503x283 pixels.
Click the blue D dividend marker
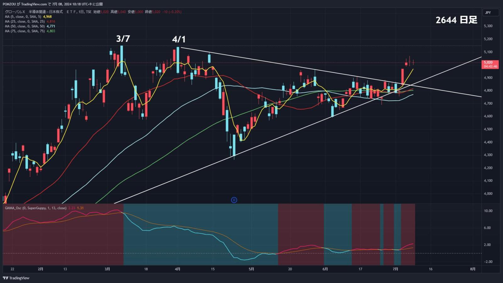click(234, 200)
